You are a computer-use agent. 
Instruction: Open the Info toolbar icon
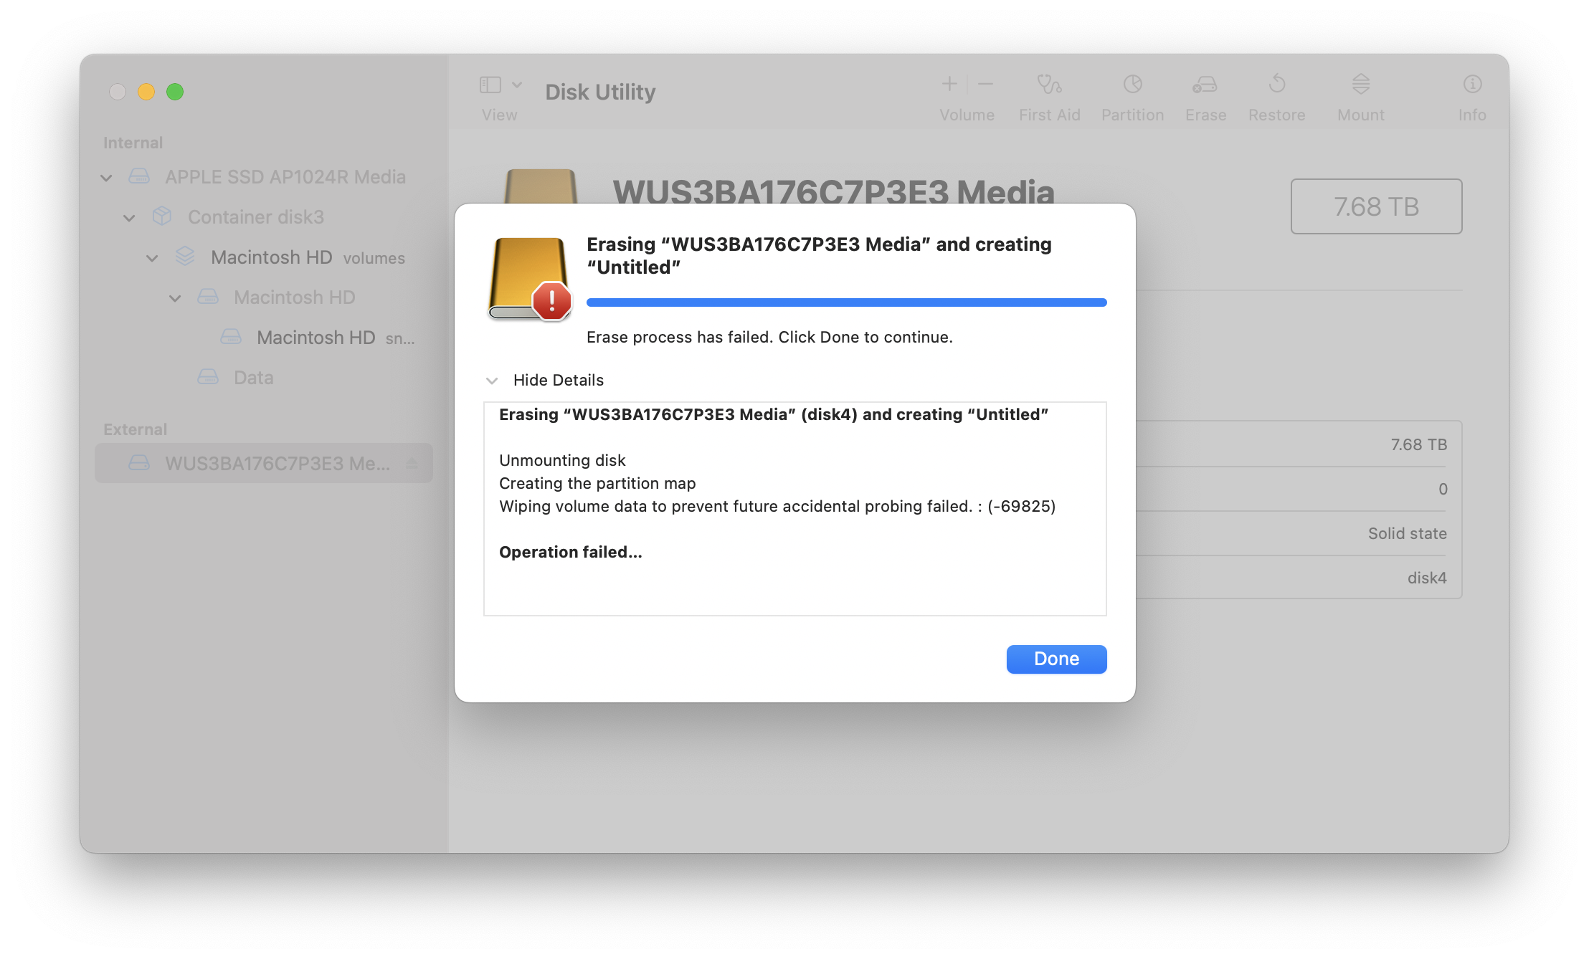pos(1472,85)
